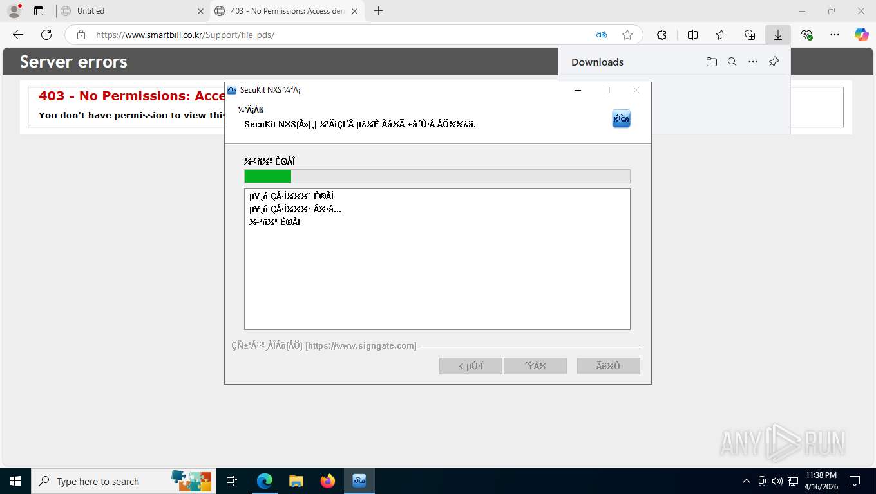The width and height of the screenshot is (876, 494).
Task: Refresh the current page
Action: click(46, 35)
